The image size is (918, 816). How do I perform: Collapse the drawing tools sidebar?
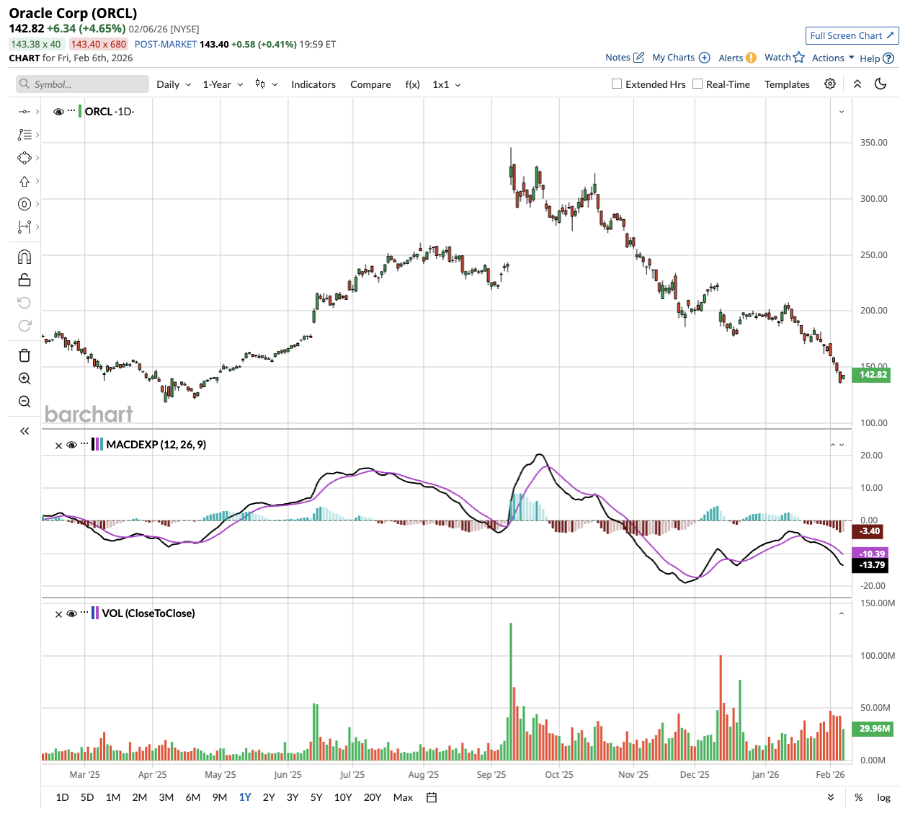tap(24, 431)
